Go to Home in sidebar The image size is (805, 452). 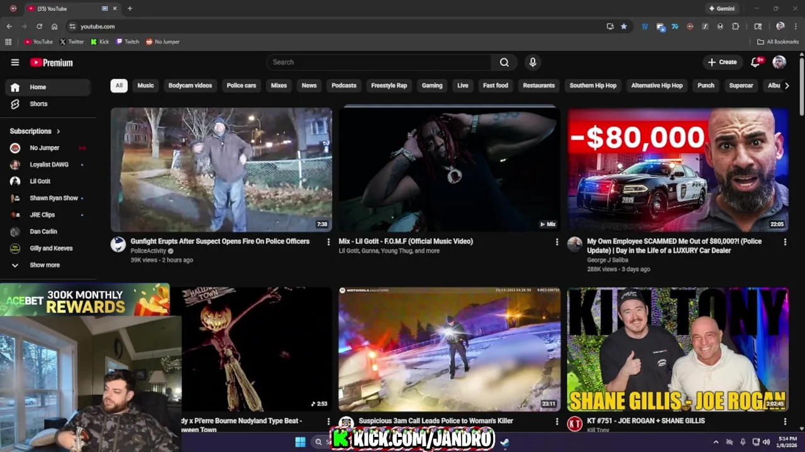(x=48, y=87)
